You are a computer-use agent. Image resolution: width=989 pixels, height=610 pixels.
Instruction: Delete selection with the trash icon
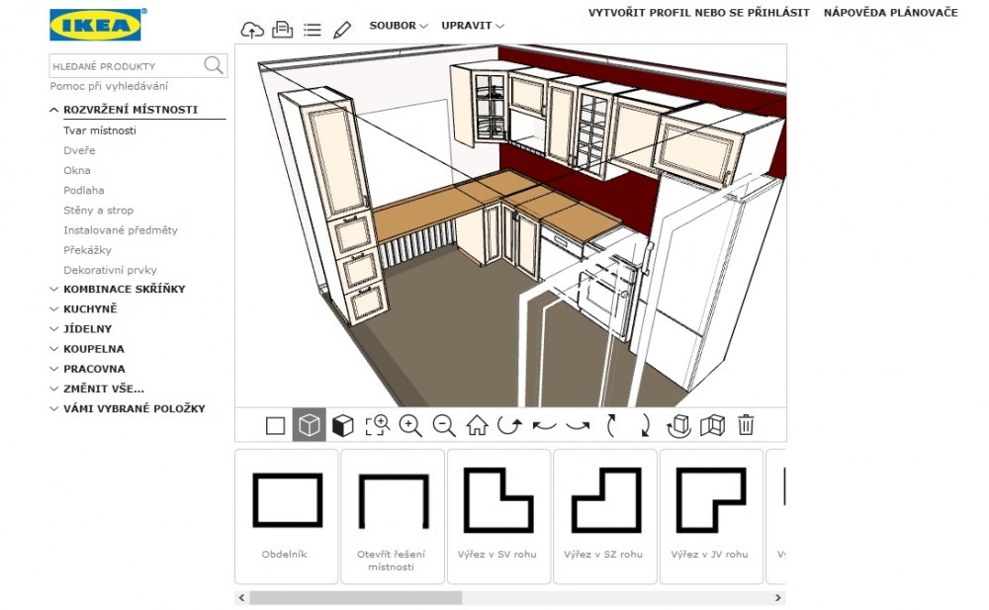coord(746,425)
